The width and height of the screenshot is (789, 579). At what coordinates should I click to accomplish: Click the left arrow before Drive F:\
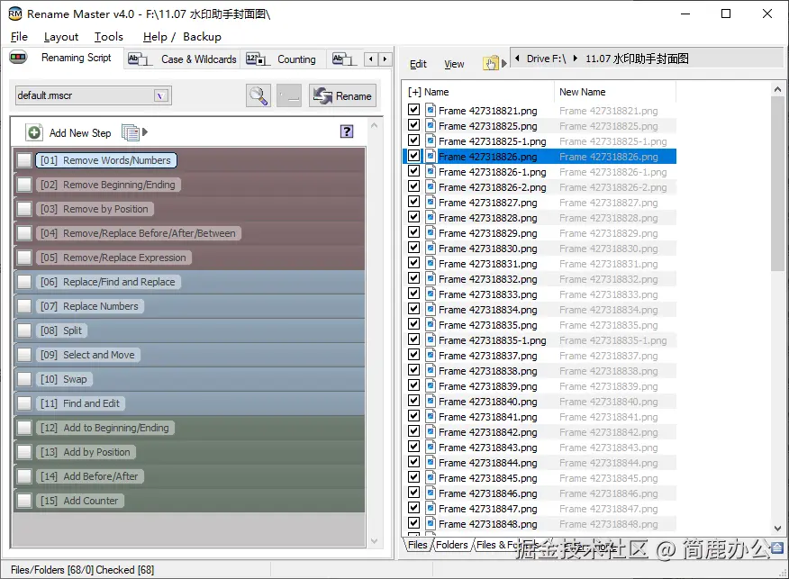click(517, 59)
